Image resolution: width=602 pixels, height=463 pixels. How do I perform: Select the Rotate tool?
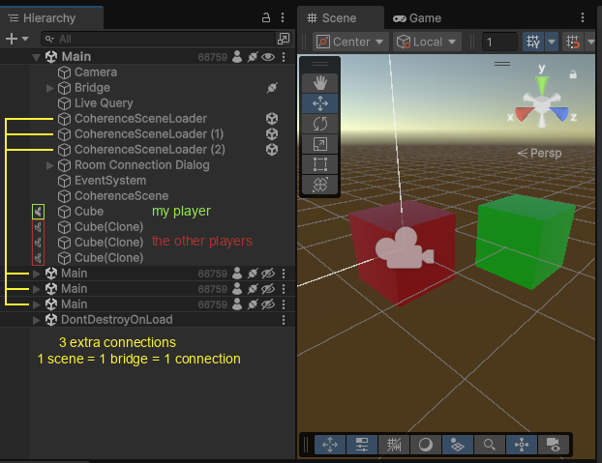coord(320,124)
